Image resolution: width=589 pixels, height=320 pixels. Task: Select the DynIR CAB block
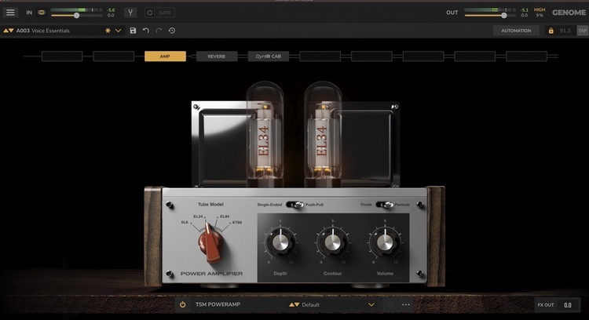click(269, 56)
